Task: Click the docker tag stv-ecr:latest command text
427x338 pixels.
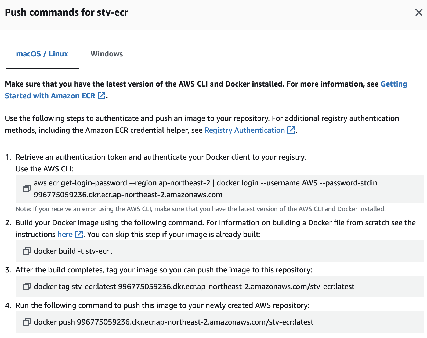Action: pyautogui.click(x=194, y=287)
